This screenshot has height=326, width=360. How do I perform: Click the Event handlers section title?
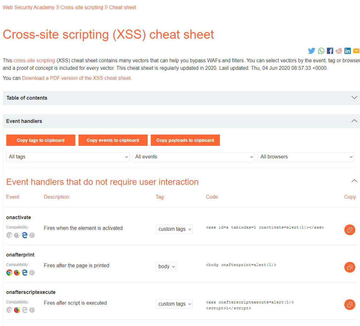(24, 121)
